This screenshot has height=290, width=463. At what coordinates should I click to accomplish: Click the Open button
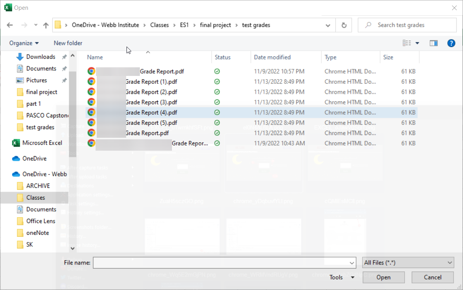point(383,277)
